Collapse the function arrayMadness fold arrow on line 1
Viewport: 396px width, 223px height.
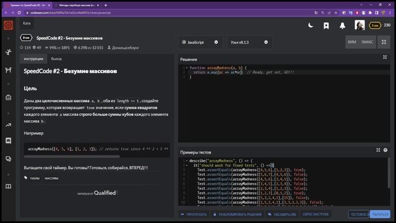[187, 68]
